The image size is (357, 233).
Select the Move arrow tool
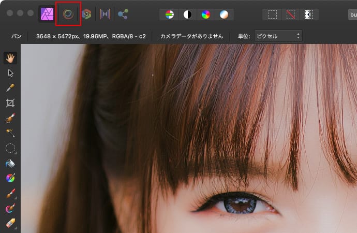pos(10,73)
